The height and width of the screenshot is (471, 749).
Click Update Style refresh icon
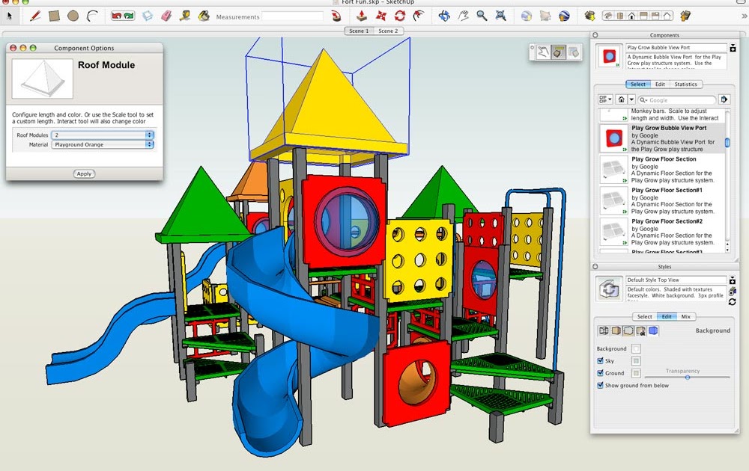pos(733,302)
